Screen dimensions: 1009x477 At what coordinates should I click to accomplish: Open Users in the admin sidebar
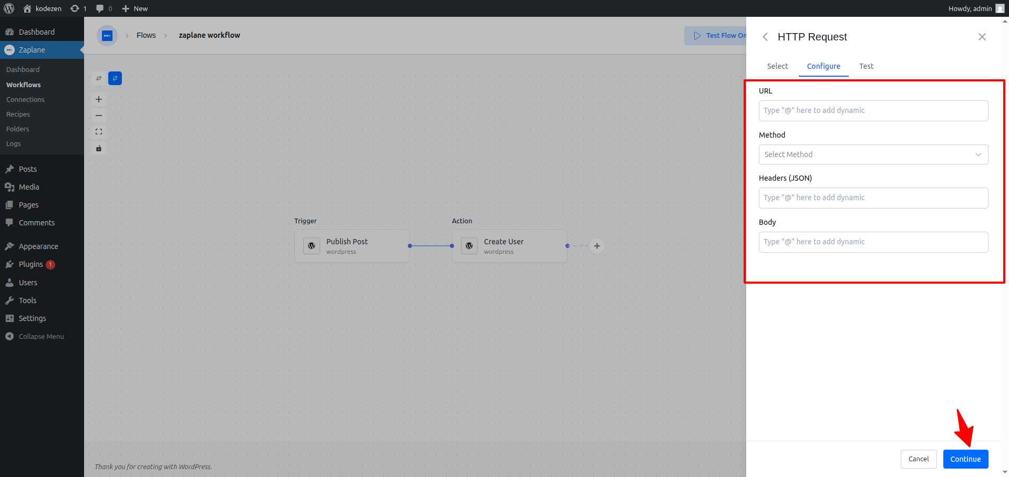[42, 283]
